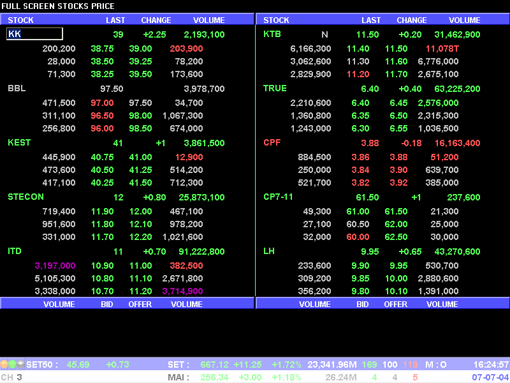This screenshot has width=510, height=383.
Task: Click the gray status light in status bar
Action: coord(20,364)
